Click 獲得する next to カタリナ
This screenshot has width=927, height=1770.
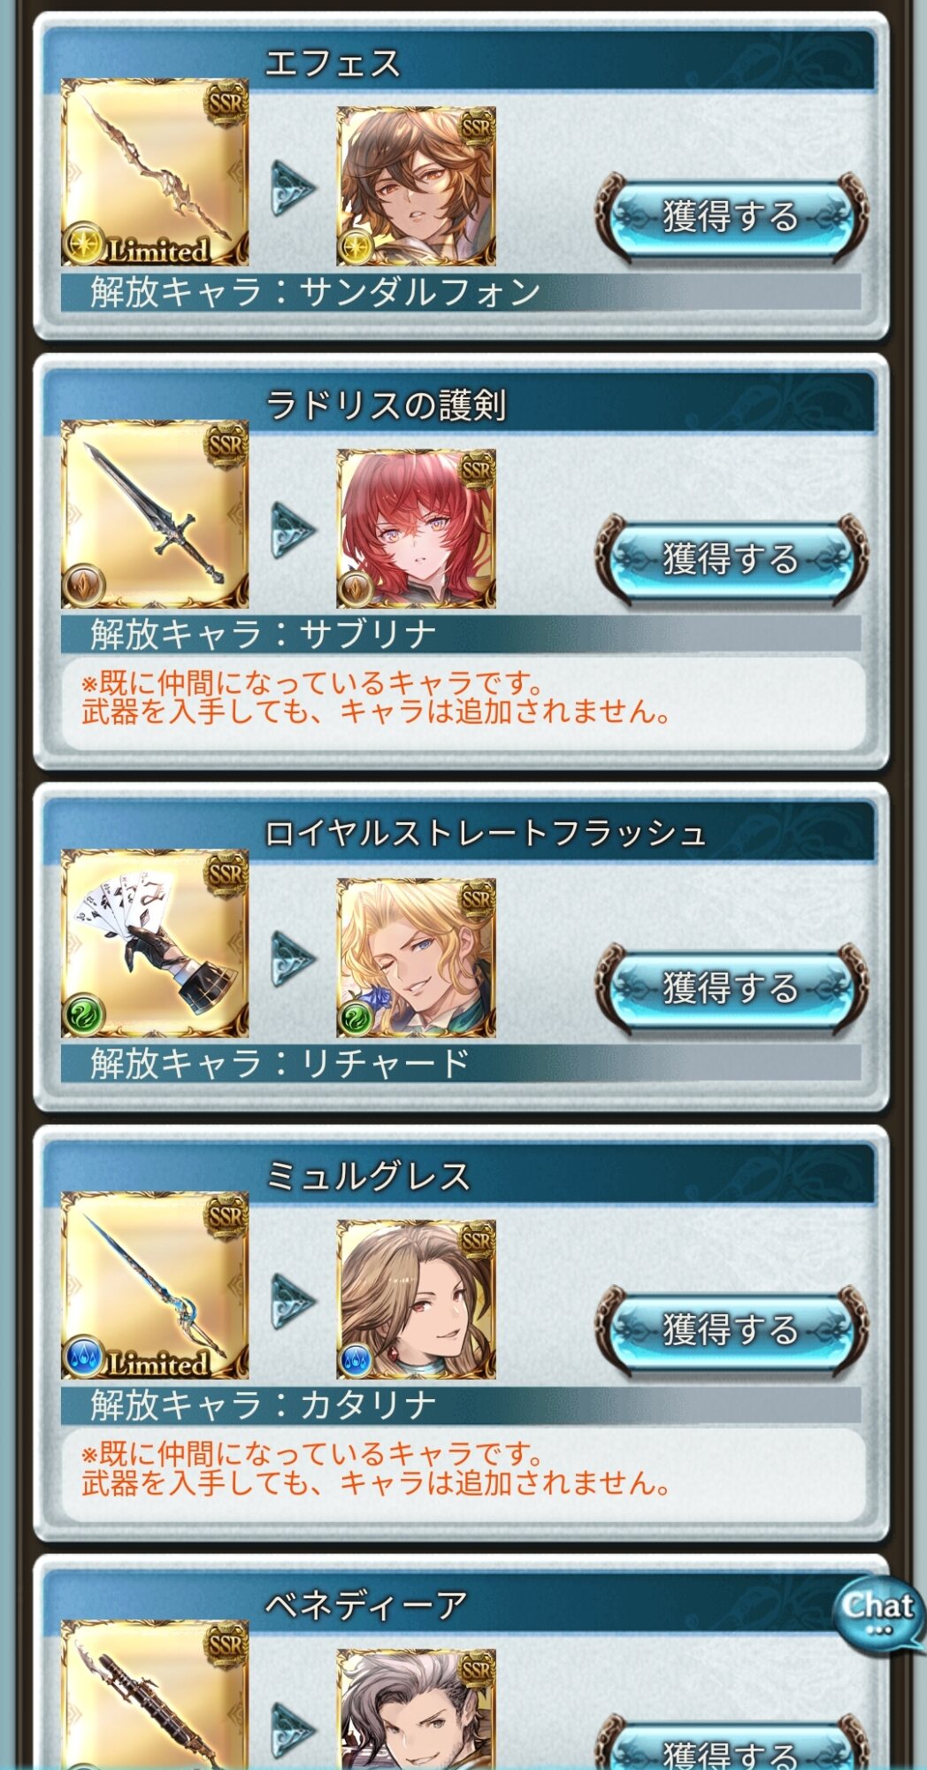coord(732,1330)
